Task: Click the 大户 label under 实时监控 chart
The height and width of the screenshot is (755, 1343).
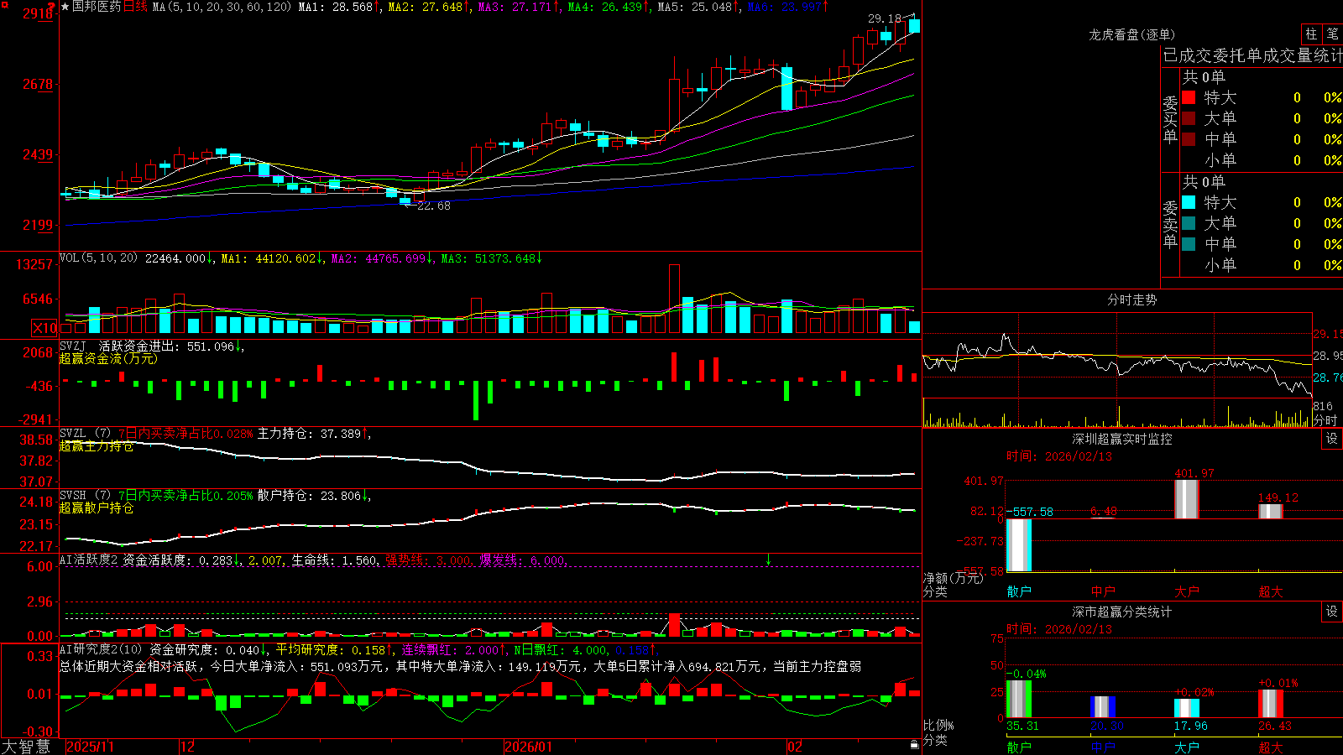Action: pyautogui.click(x=1187, y=591)
